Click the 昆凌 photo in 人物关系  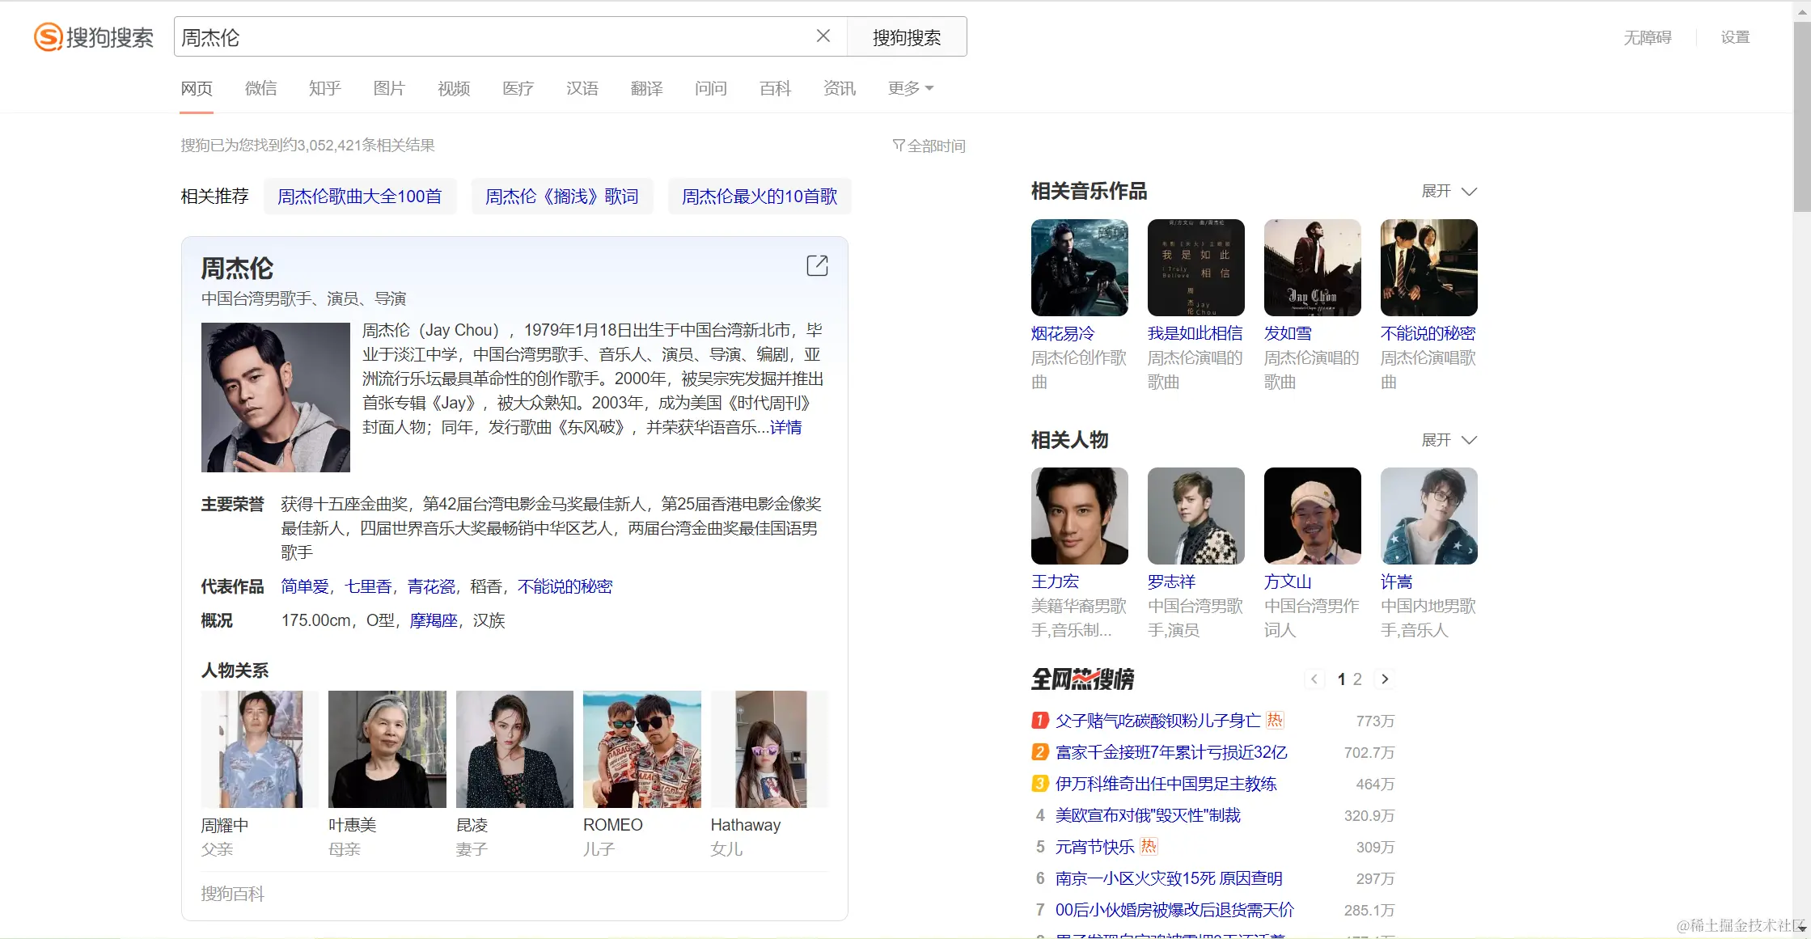tap(514, 749)
